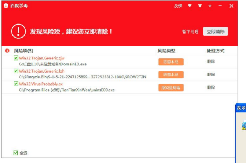This screenshot has height=166, width=250.
Task: Click the red alert icon beside 风险项
Action: tap(7, 51)
